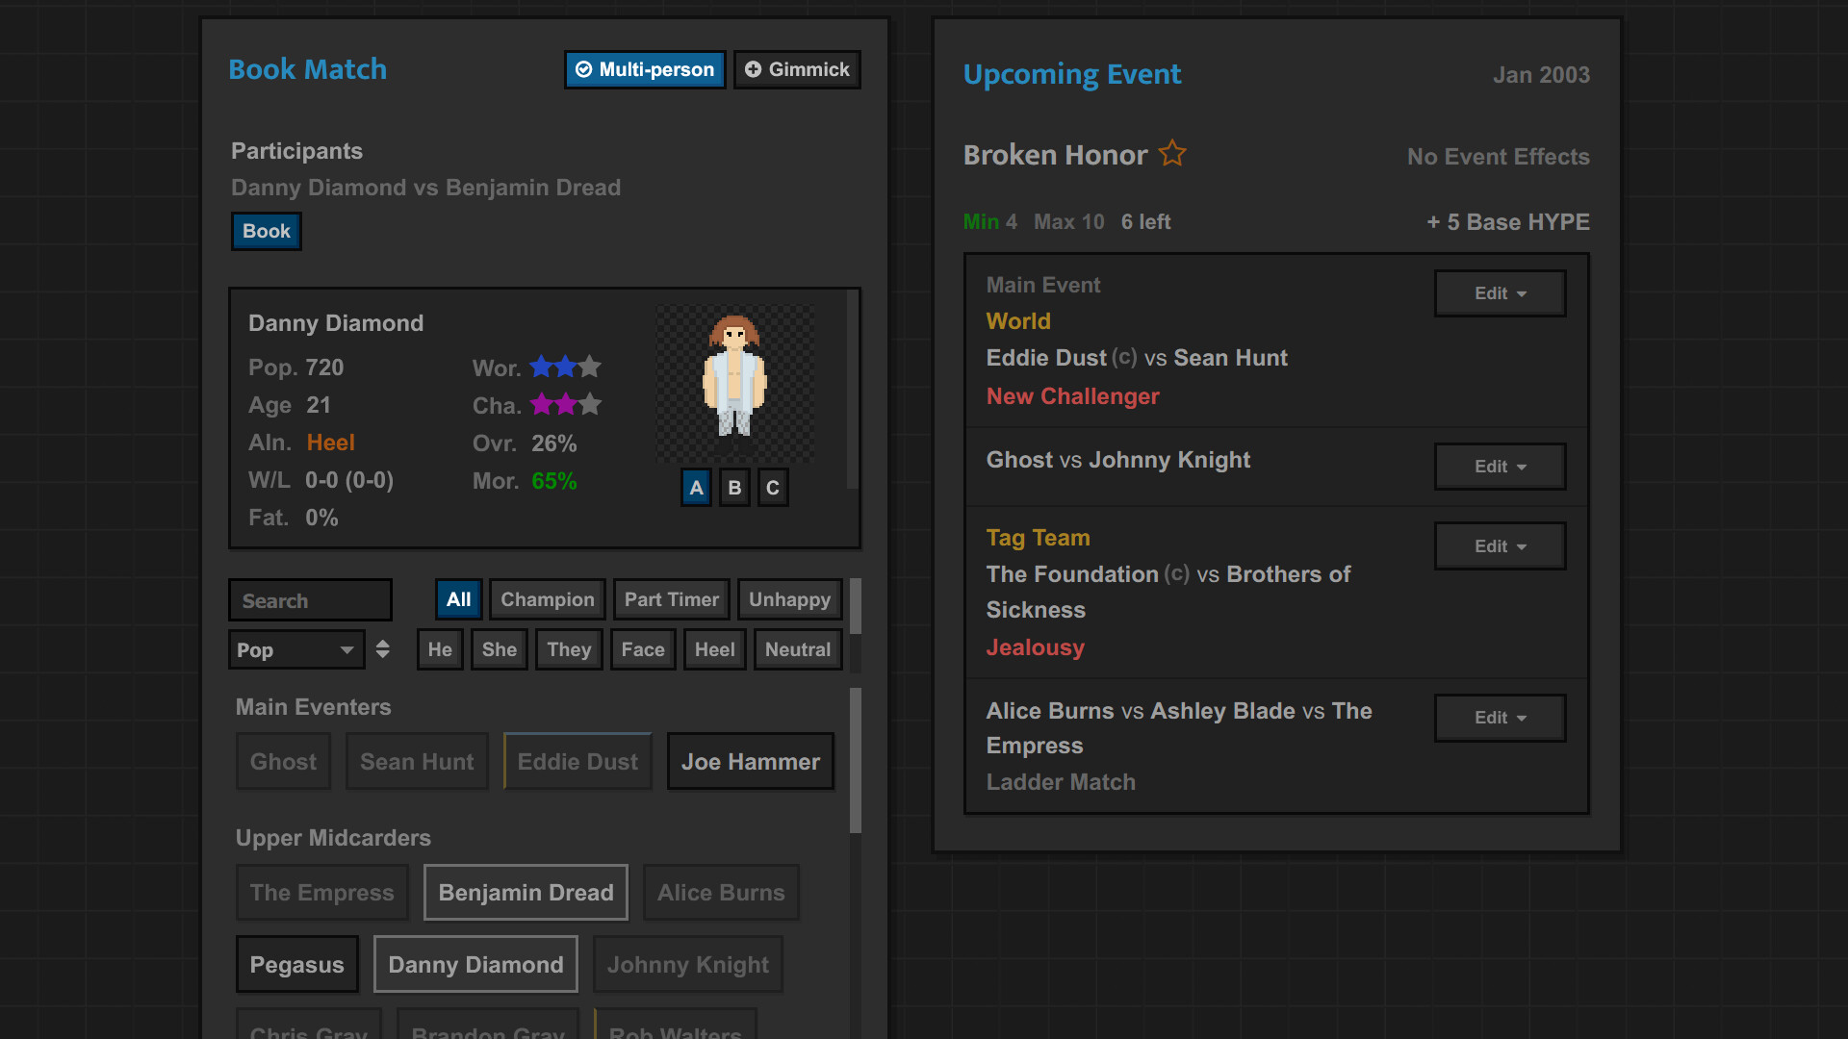Expand the Edit dropdown for Ghost vs Johnny Knight

[x=1501, y=465]
